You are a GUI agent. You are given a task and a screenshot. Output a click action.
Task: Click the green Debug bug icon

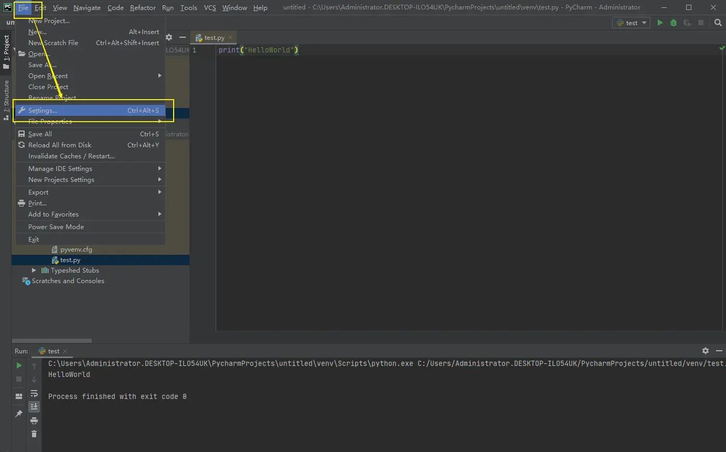point(673,23)
